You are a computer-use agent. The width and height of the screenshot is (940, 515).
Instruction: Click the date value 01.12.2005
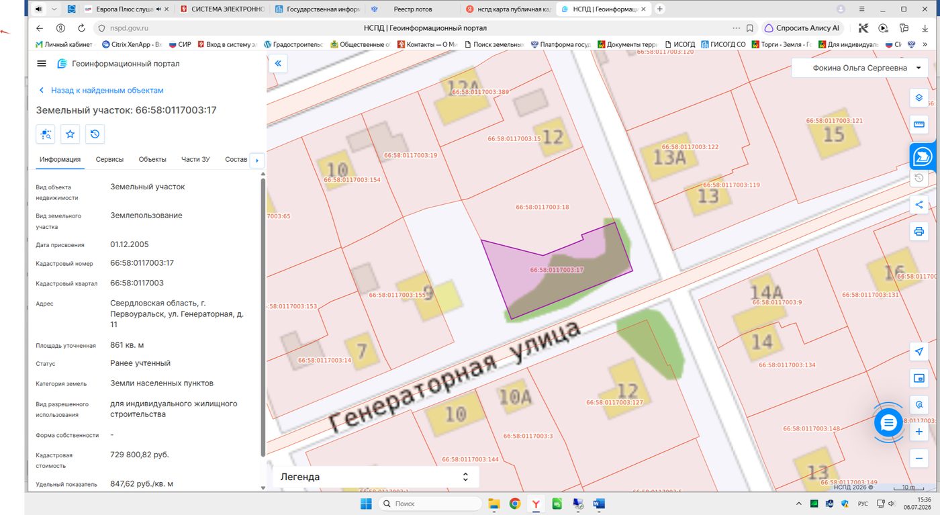[130, 244]
